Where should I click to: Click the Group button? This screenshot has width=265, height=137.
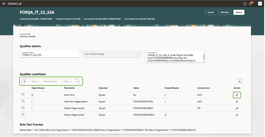tap(34, 81)
